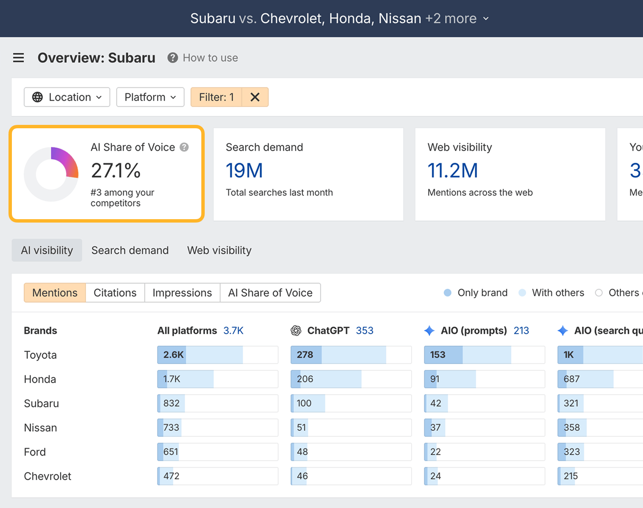Viewport: 643px width, 508px height.
Task: Toggle the With others legend filter
Action: click(x=551, y=293)
